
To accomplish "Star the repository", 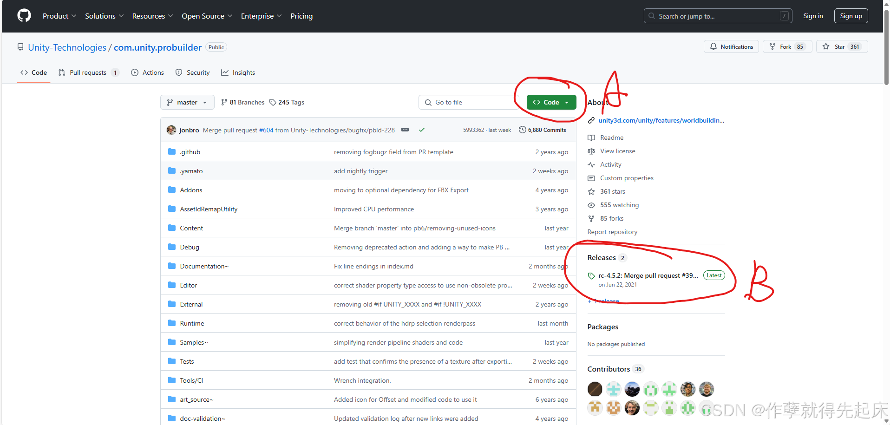I will point(842,46).
